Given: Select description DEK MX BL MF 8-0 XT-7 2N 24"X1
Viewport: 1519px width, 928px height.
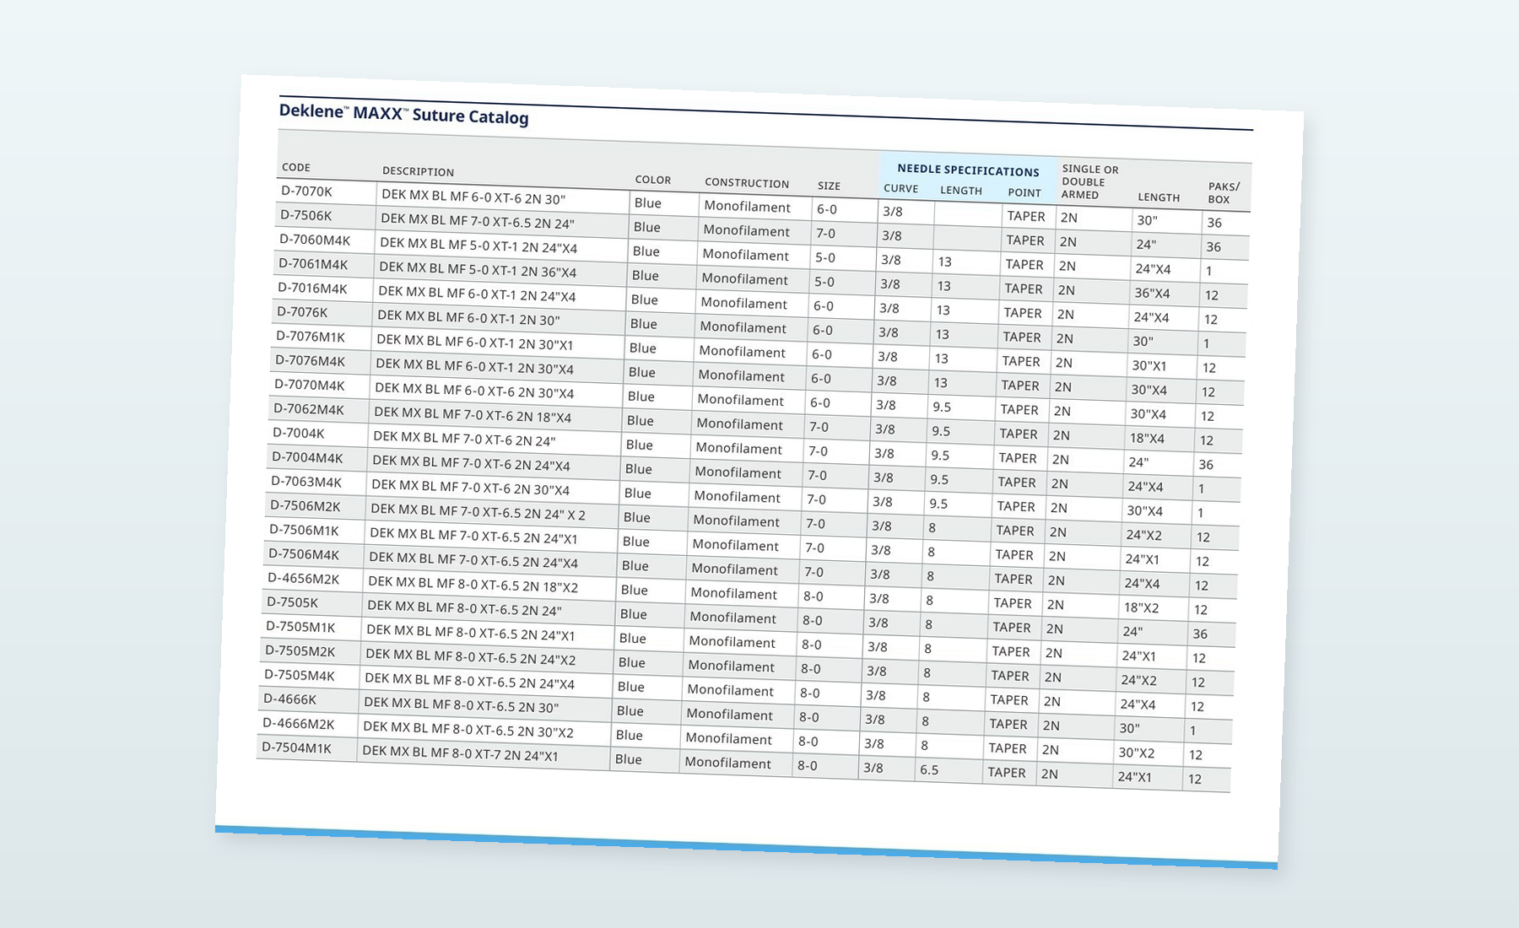Looking at the screenshot, I should coord(460,753).
